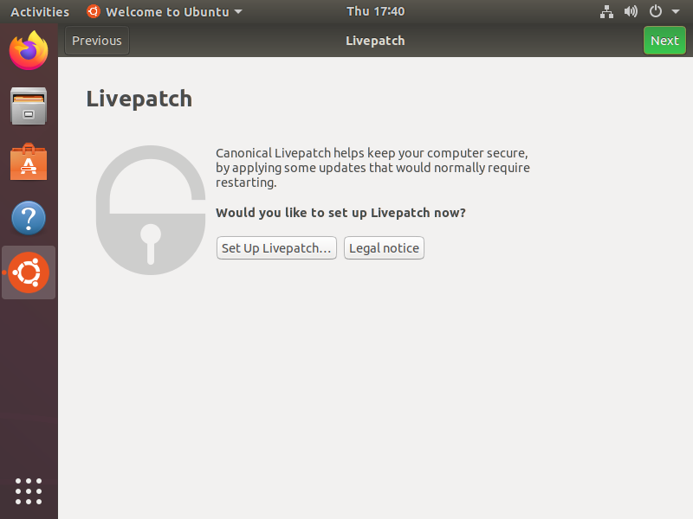Open the Help dock icon
This screenshot has height=519, width=693.
coord(29,218)
